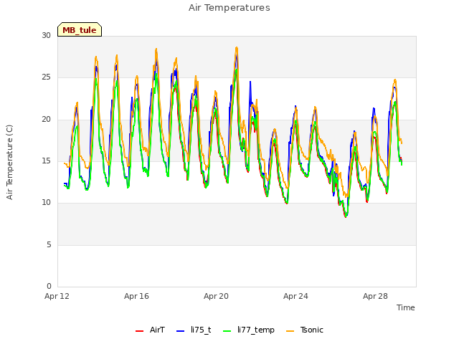Click the green li77_temp legend swatch
Screen dimensions: 459x344
point(227,331)
